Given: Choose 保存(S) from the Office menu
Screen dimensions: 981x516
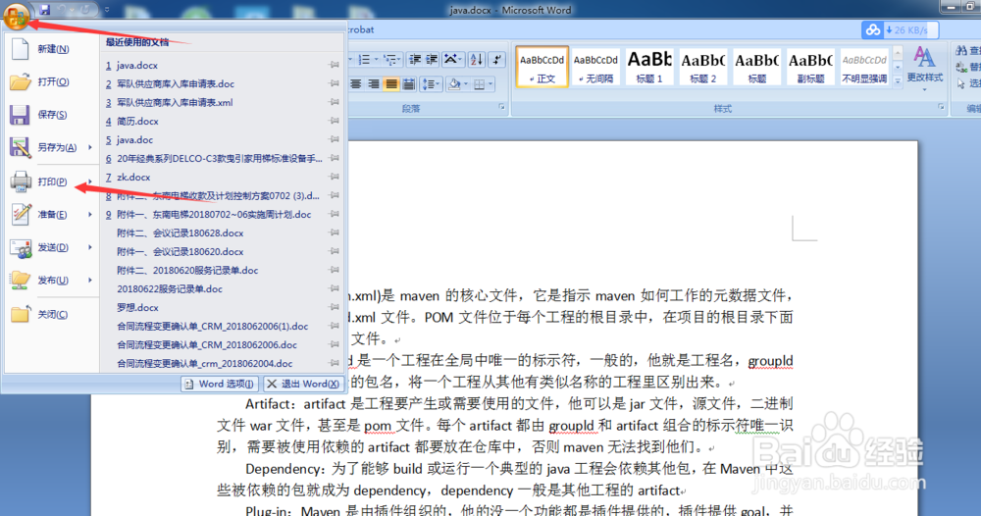Looking at the screenshot, I should [51, 115].
